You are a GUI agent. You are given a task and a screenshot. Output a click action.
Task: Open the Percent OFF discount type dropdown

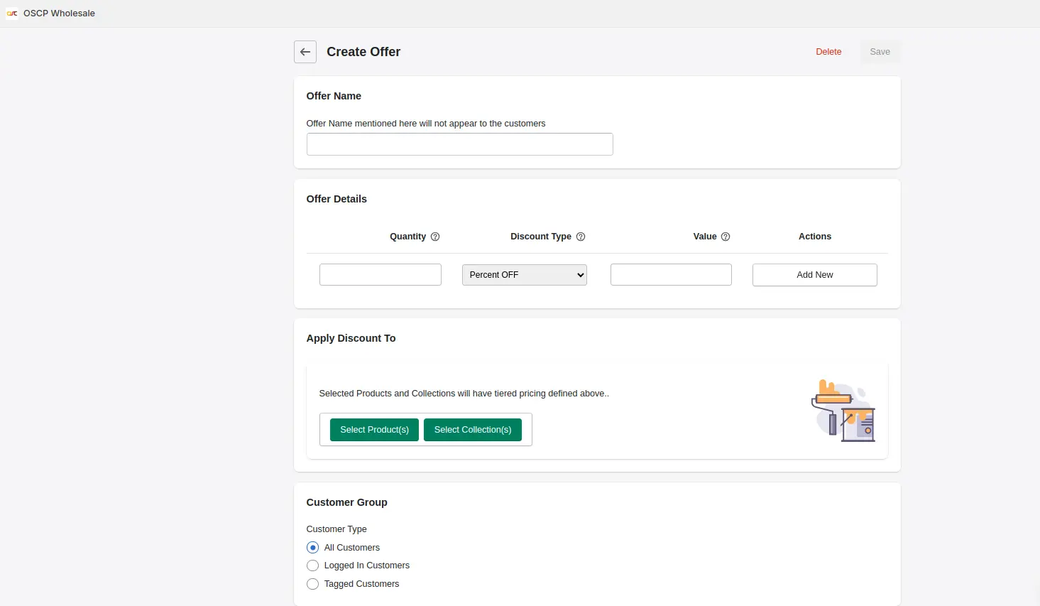pos(524,275)
